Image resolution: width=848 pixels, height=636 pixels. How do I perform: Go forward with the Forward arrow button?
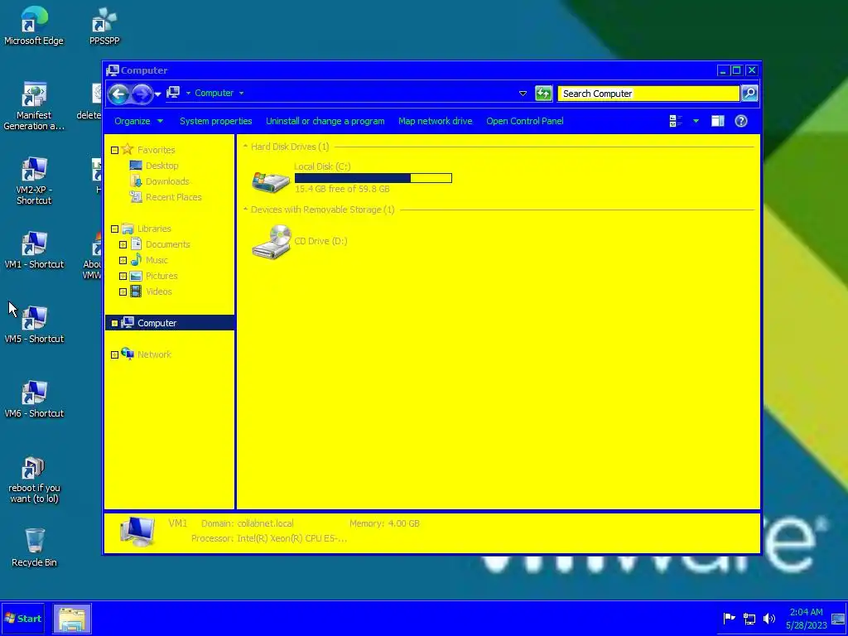[142, 94]
